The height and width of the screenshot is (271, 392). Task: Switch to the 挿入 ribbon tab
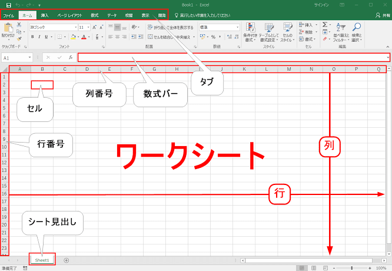click(x=45, y=15)
